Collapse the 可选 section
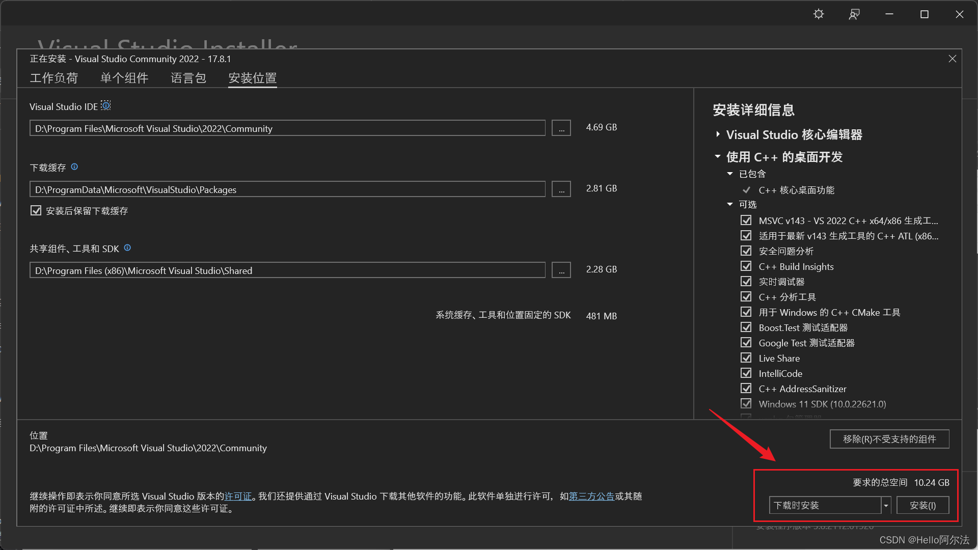This screenshot has height=550, width=978. (730, 204)
